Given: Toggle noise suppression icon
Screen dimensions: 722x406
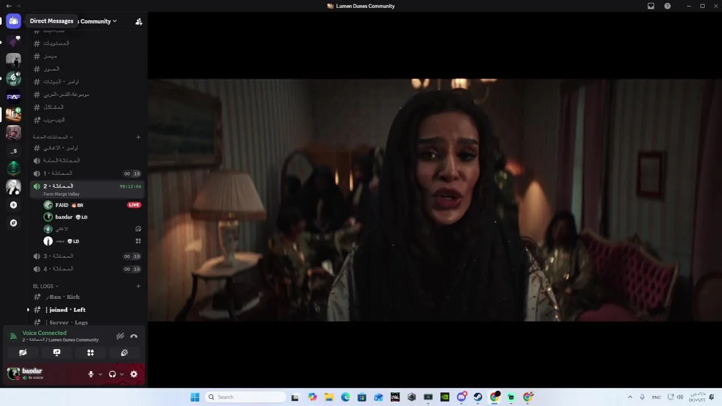Looking at the screenshot, I should point(120,336).
